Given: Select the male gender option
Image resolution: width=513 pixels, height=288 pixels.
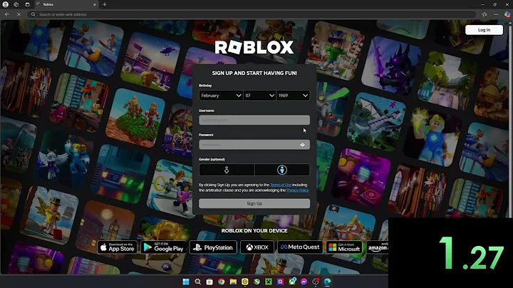Looking at the screenshot, I should click(282, 170).
